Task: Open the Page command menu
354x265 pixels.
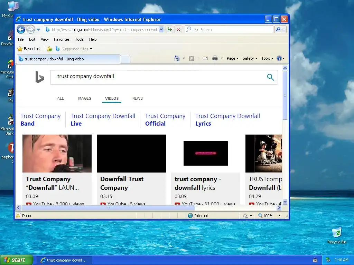Action: pyautogui.click(x=233, y=58)
